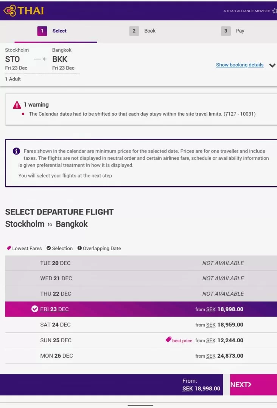Click the SEK currency abbreviation in total bar
The width and height of the screenshot is (277, 408).
coord(187,388)
